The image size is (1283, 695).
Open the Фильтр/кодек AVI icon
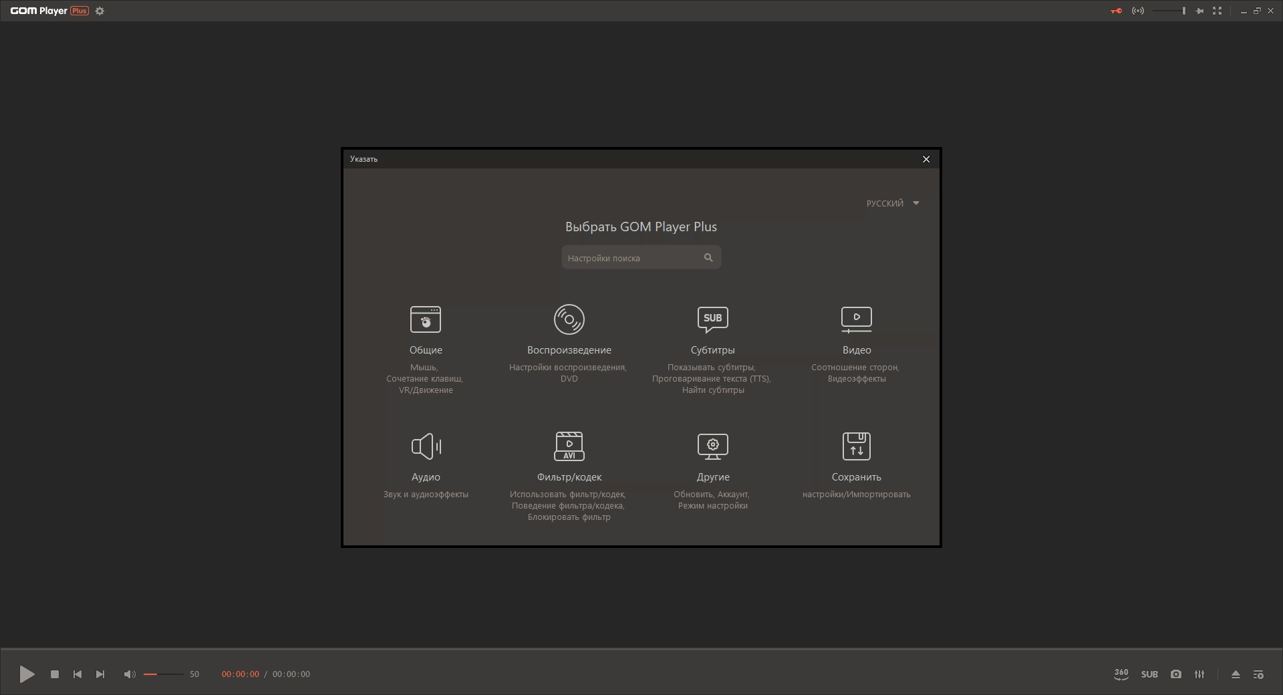coord(569,446)
